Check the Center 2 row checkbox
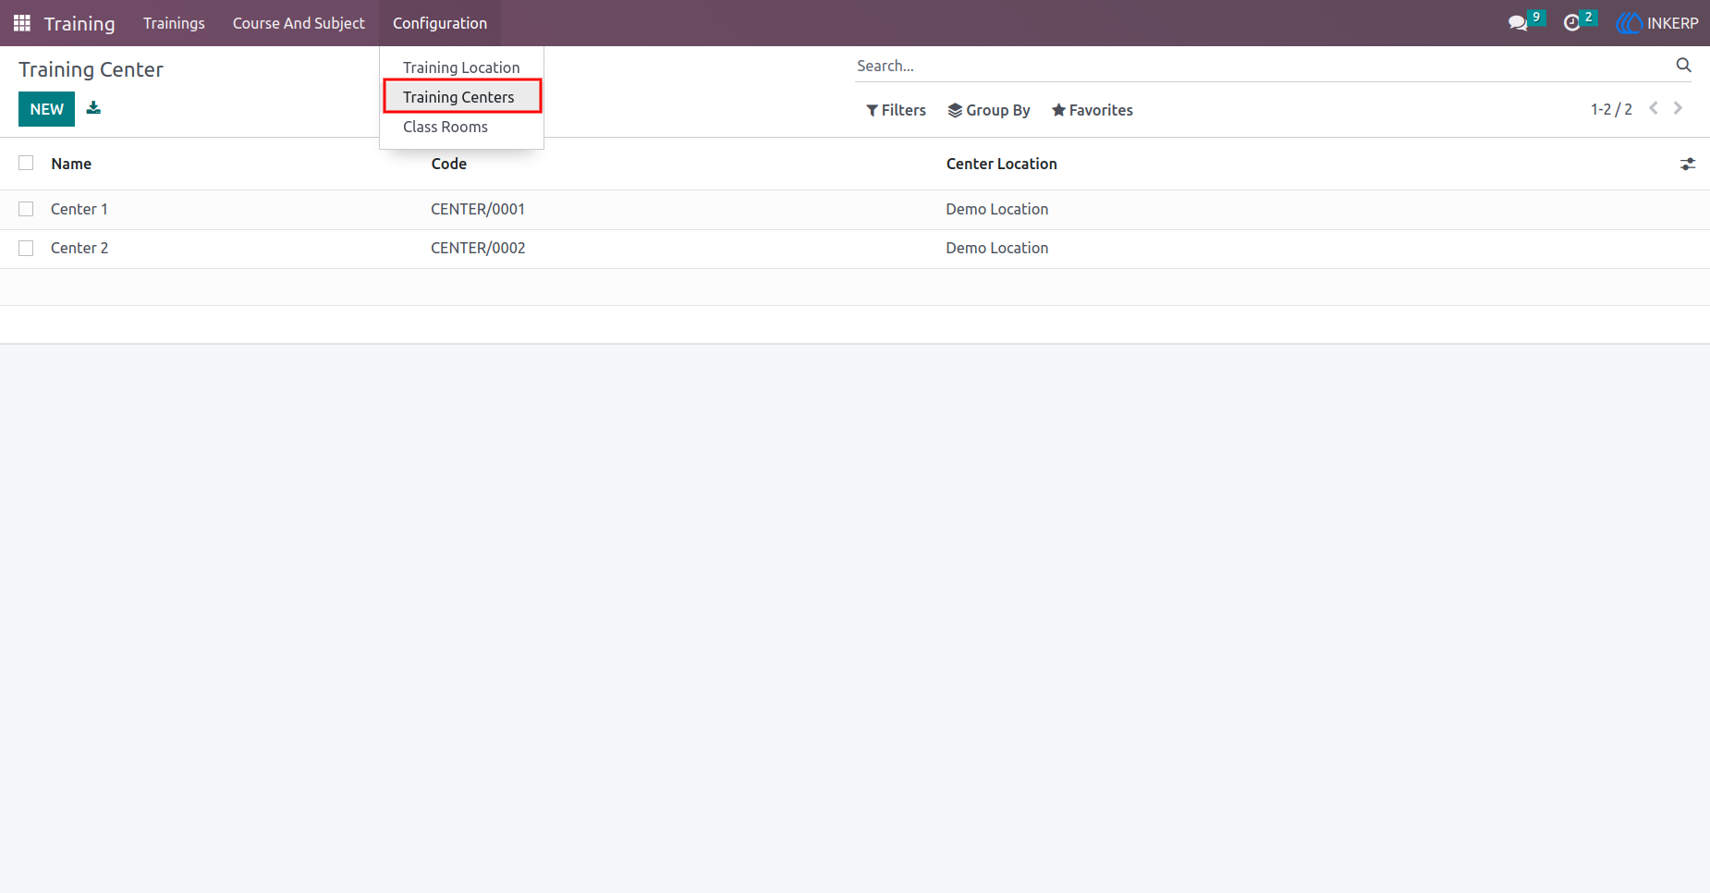1710x893 pixels. 26,248
